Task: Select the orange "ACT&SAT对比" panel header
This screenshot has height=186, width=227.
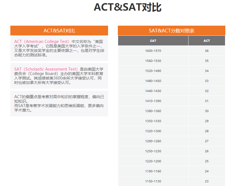Action: click(x=59, y=31)
